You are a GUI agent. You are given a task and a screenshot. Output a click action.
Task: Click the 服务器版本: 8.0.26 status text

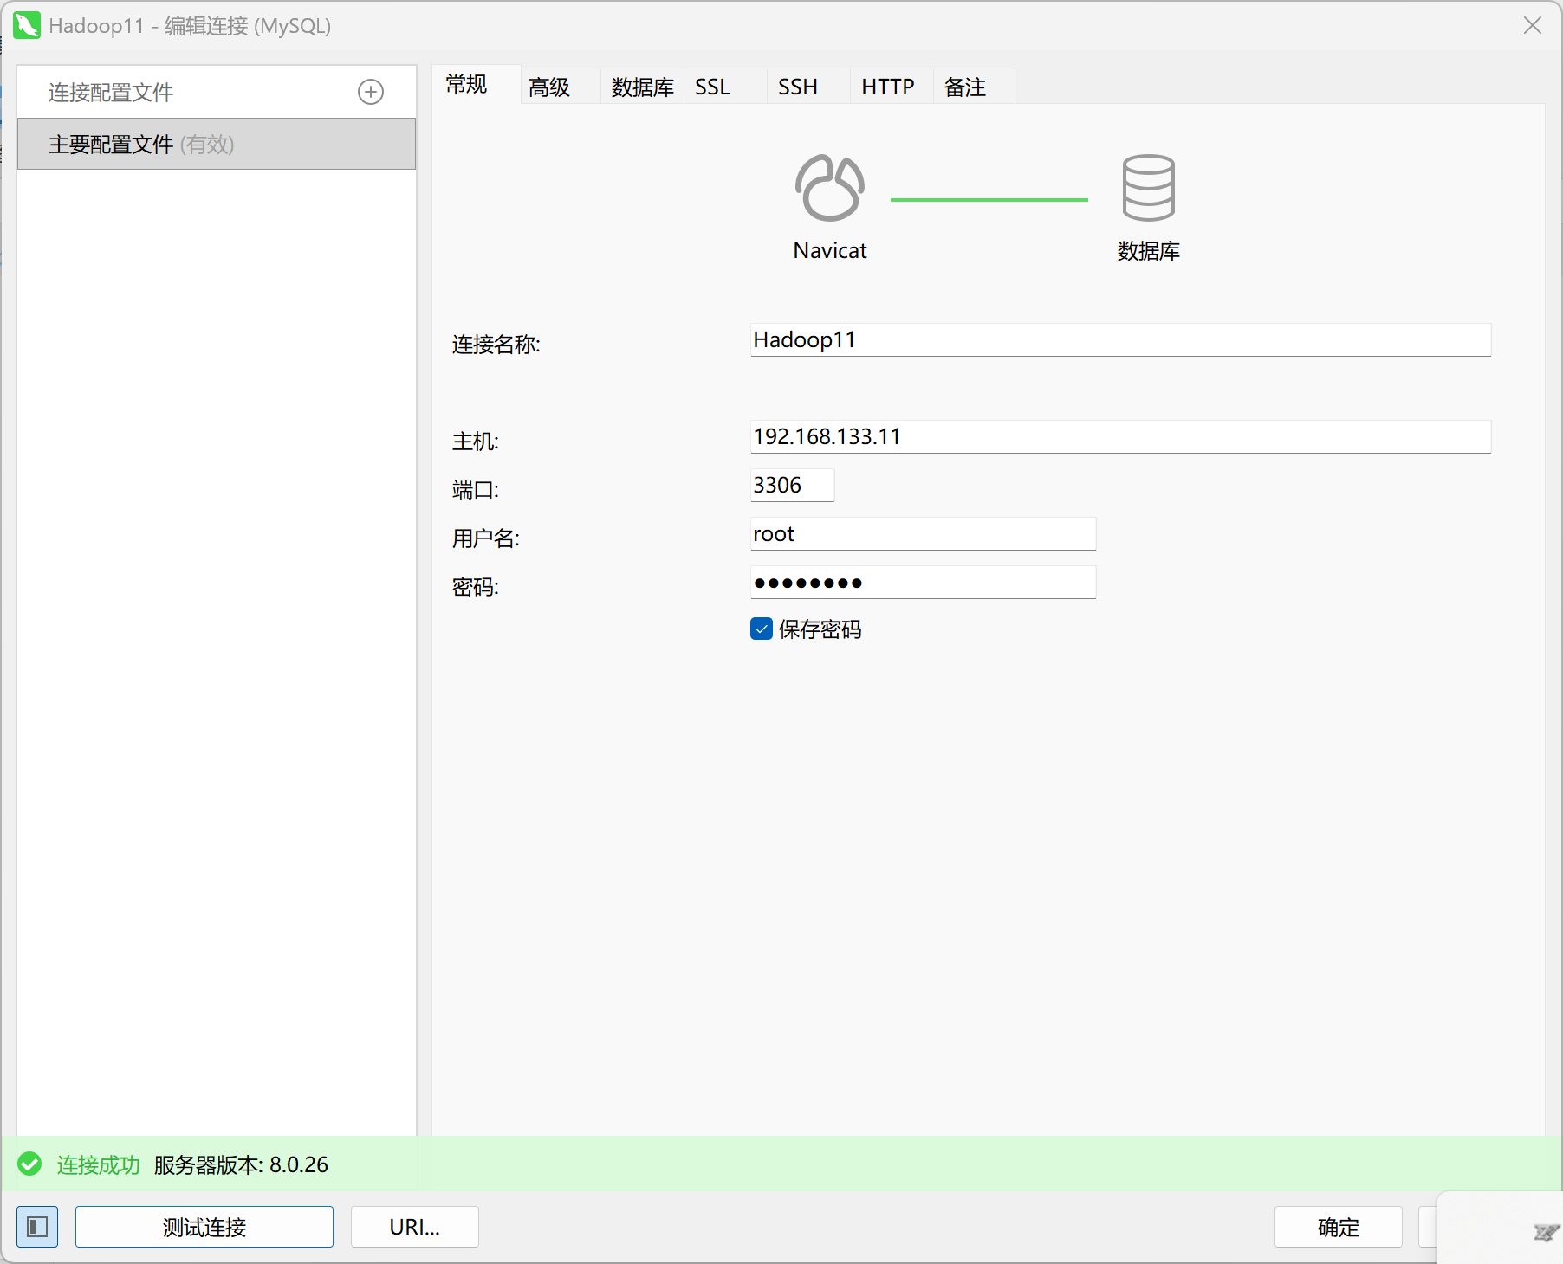coord(241,1165)
